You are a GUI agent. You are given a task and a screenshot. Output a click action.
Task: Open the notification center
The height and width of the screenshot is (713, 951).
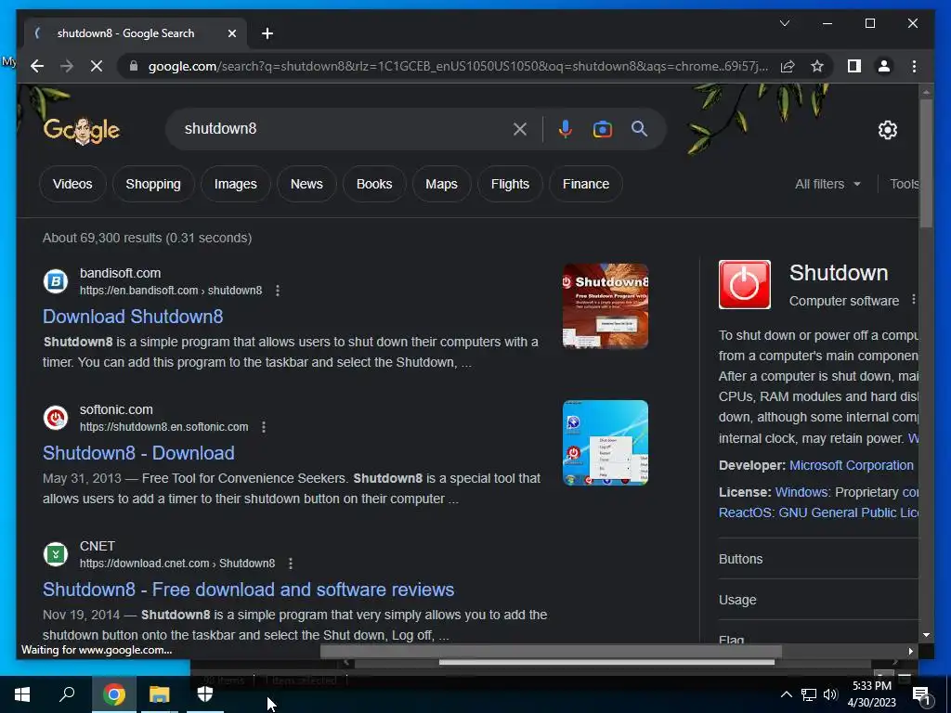[x=921, y=694]
